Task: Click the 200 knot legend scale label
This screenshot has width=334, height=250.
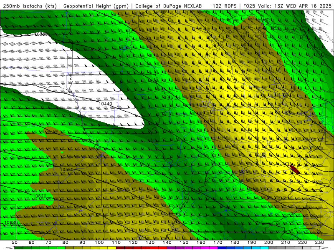Action: point(268,242)
